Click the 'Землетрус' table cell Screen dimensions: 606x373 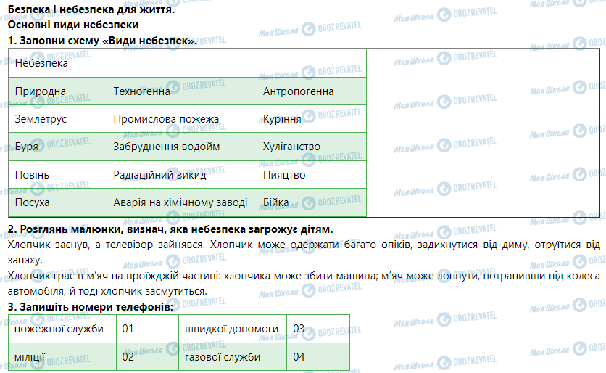pyautogui.click(x=58, y=119)
